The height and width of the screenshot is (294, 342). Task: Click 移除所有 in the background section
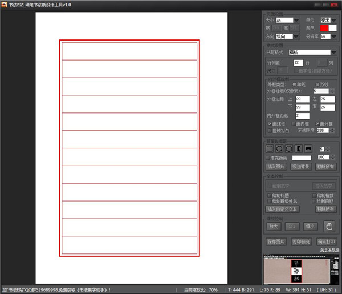[325, 167]
